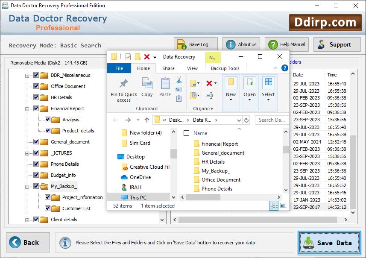366x258 pixels.
Task: Expand the _ICTURES tree node
Action: point(27,153)
